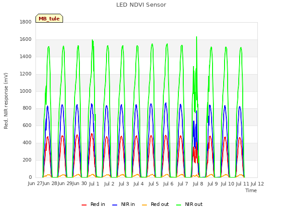Click the '600' y-axis tick label
Screen dimensions: 284x213
(27, 125)
